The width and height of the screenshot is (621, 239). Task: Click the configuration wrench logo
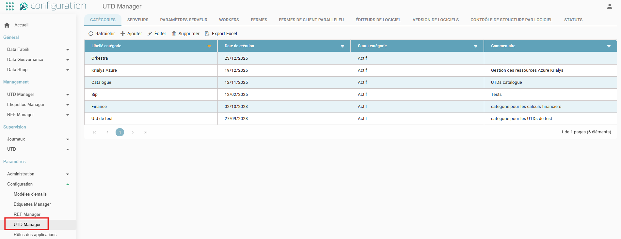(x=24, y=6)
